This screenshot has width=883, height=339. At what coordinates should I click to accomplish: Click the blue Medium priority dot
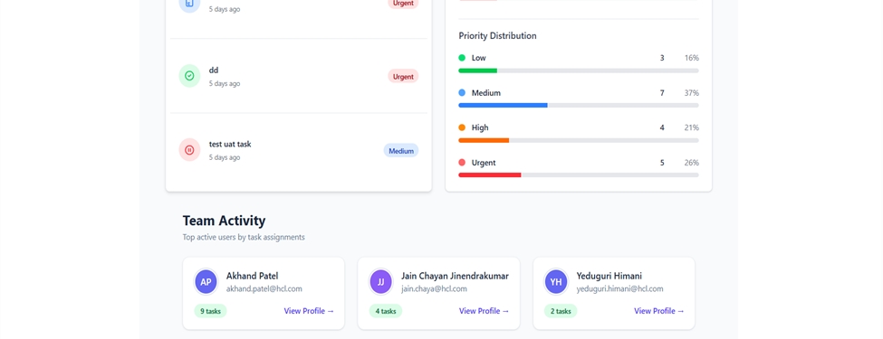pos(462,93)
